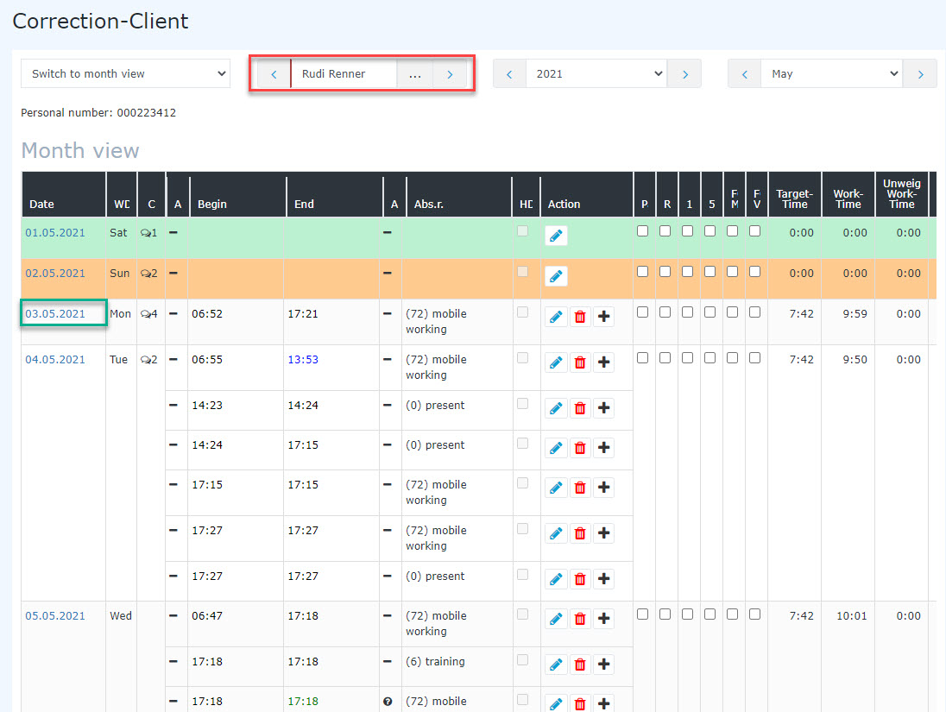Click the green 17:18 end time
This screenshot has width=946, height=712.
coord(303,701)
